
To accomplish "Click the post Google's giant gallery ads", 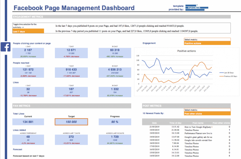I will click(x=198, y=137).
